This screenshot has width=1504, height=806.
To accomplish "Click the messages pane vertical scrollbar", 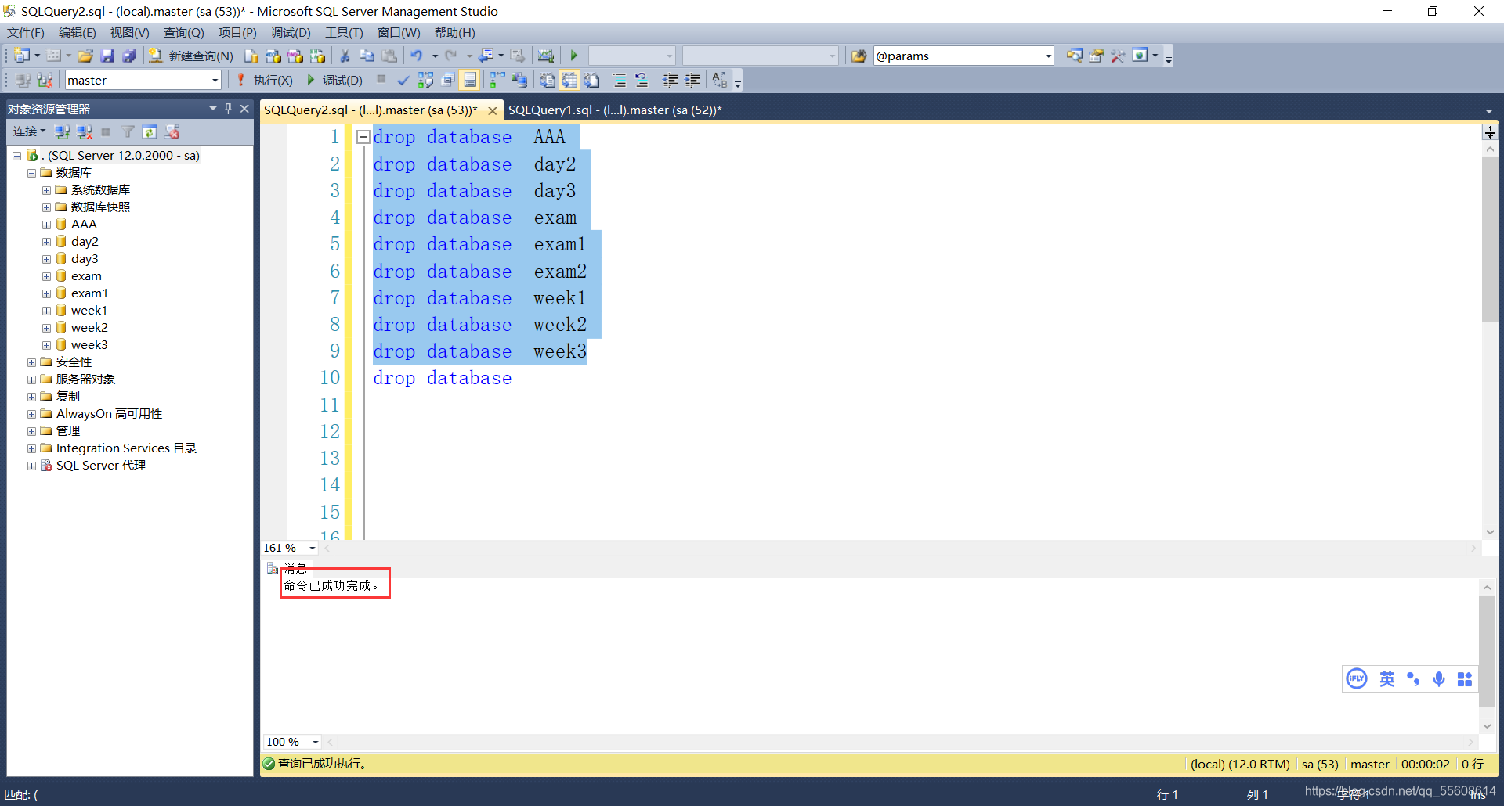I will [1486, 651].
